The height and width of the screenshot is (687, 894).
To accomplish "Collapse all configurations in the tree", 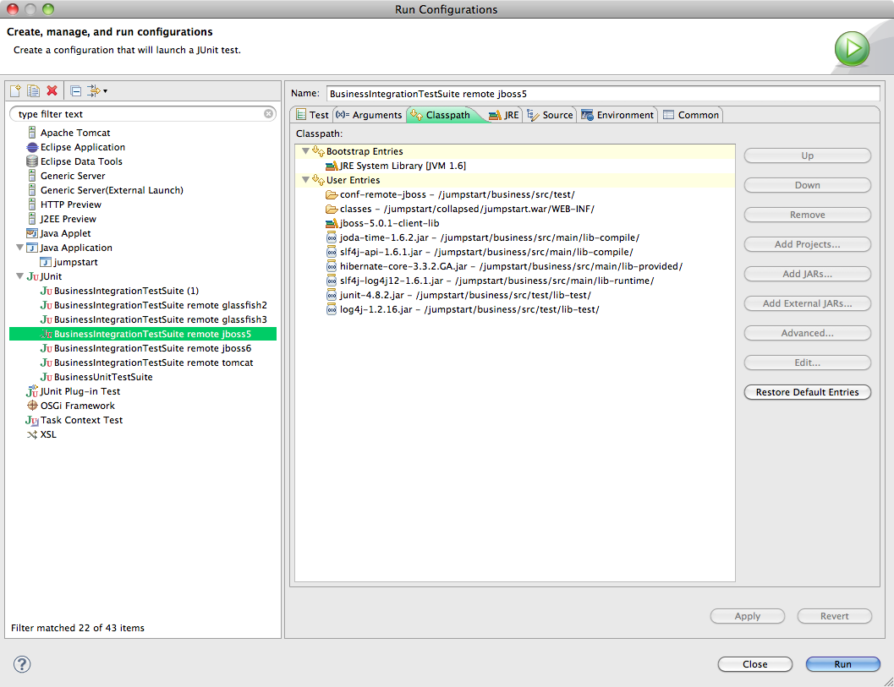I will click(75, 90).
